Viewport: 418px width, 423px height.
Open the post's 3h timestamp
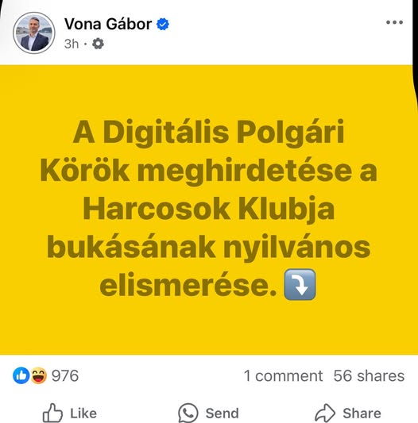[72, 44]
